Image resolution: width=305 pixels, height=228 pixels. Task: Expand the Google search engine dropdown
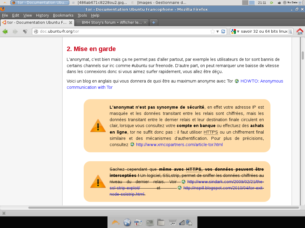pos(238,31)
